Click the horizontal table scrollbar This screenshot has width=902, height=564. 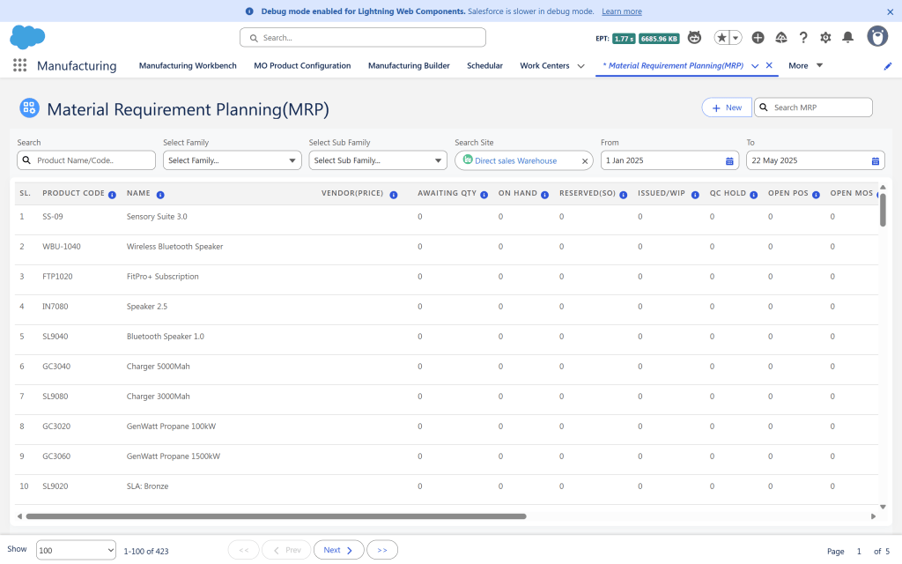coord(276,516)
